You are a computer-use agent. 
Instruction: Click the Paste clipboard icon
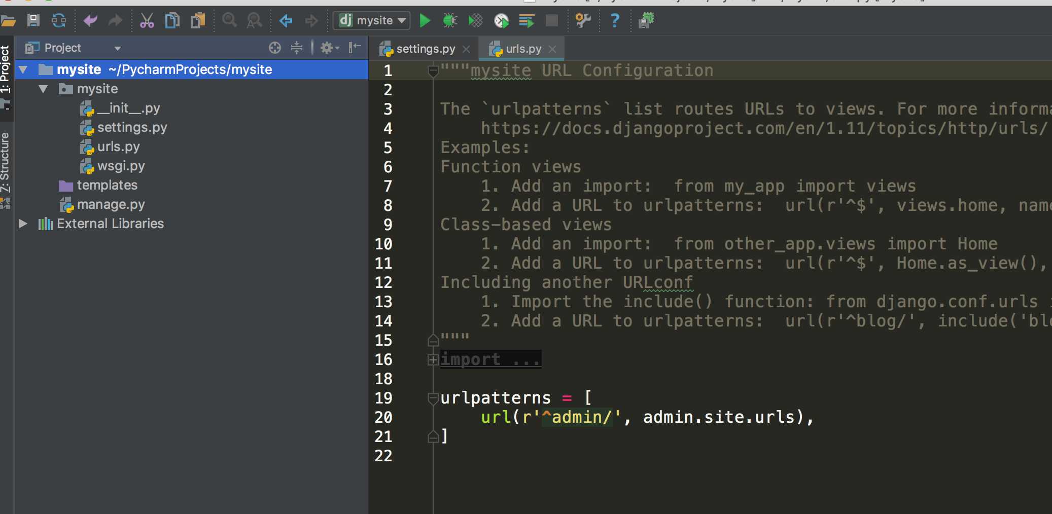click(x=198, y=21)
